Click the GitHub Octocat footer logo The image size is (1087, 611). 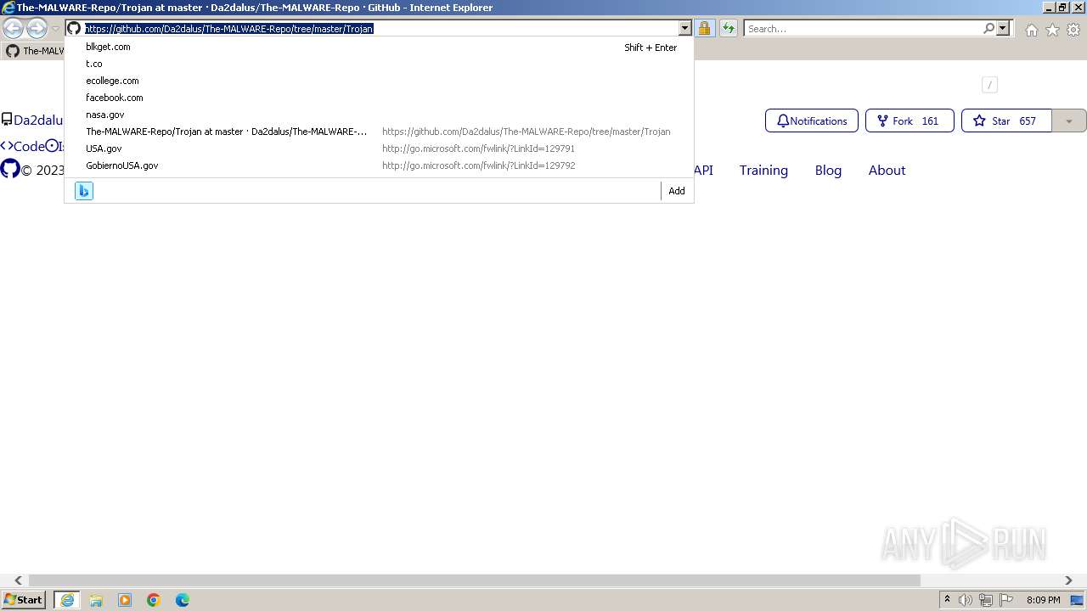tap(10, 169)
